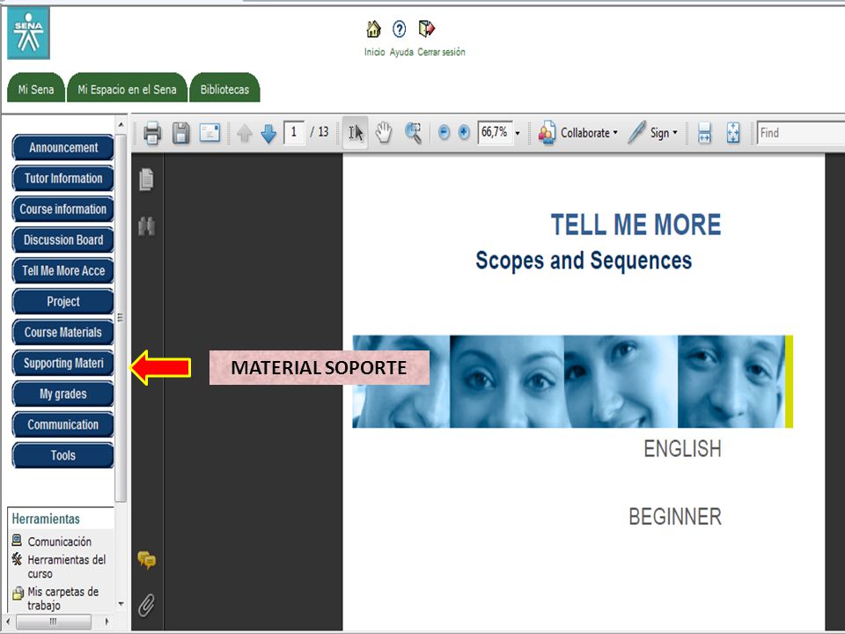Open Course Materials

(63, 332)
